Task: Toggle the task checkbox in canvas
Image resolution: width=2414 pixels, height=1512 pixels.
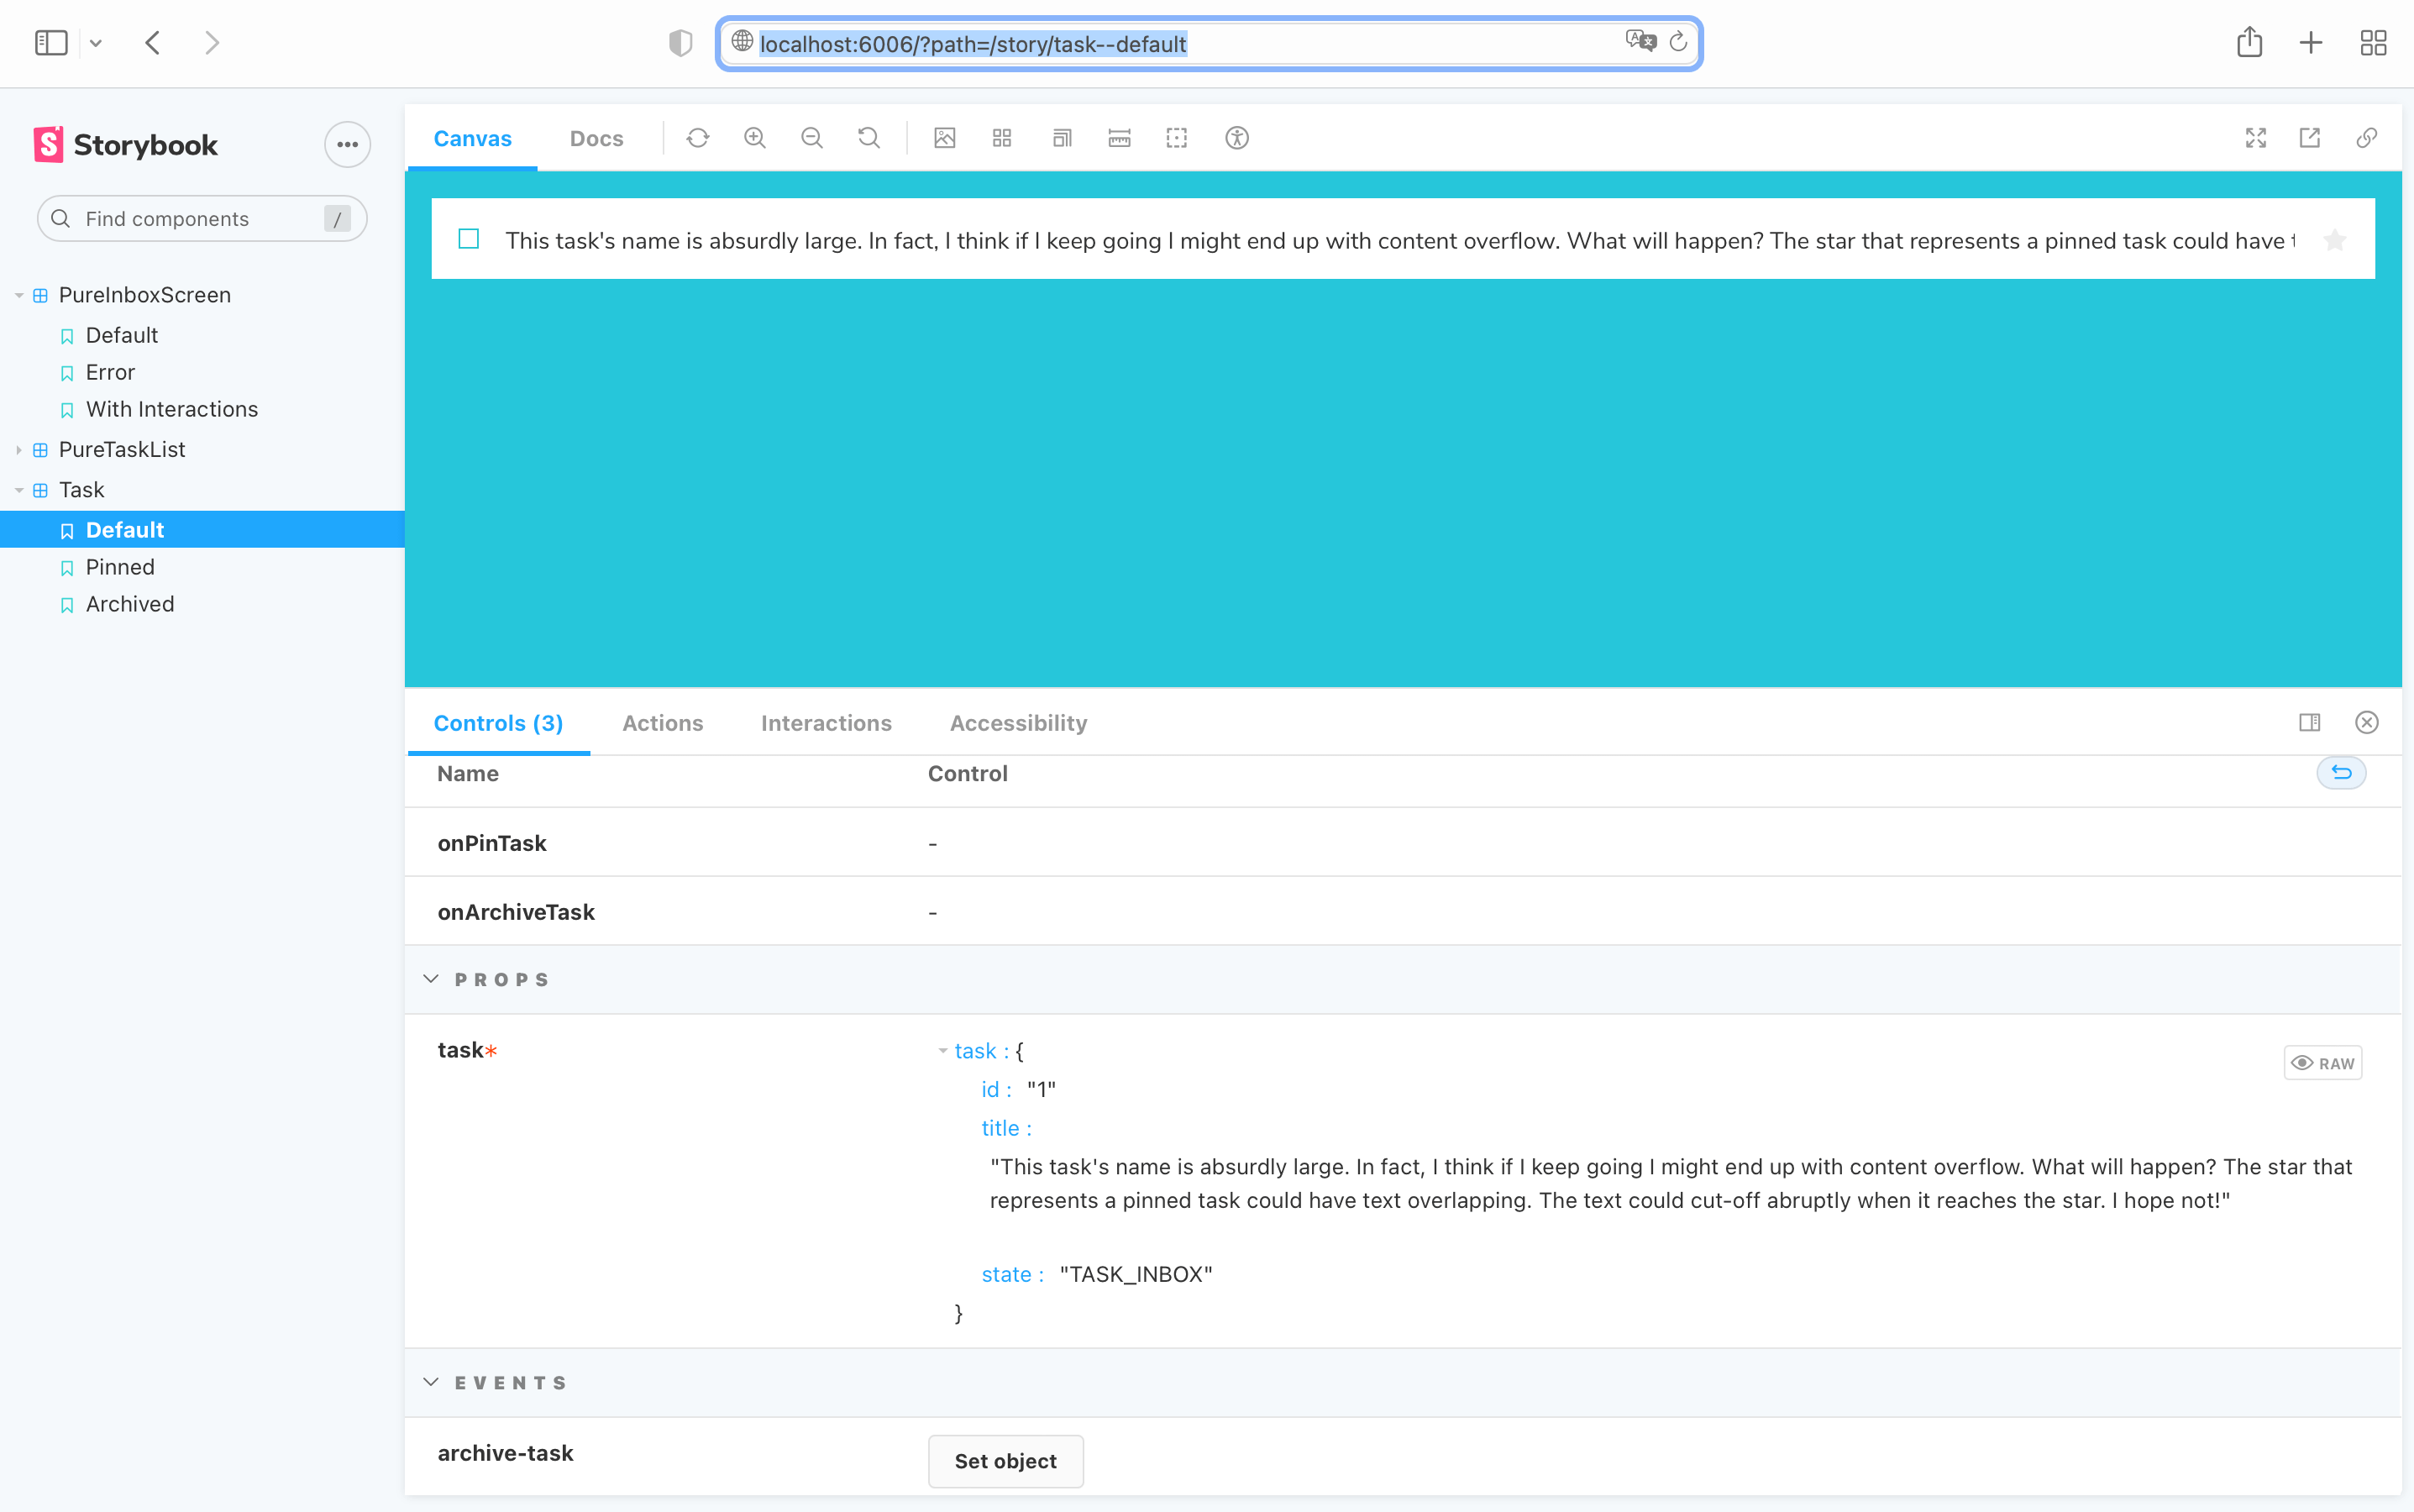Action: point(469,239)
